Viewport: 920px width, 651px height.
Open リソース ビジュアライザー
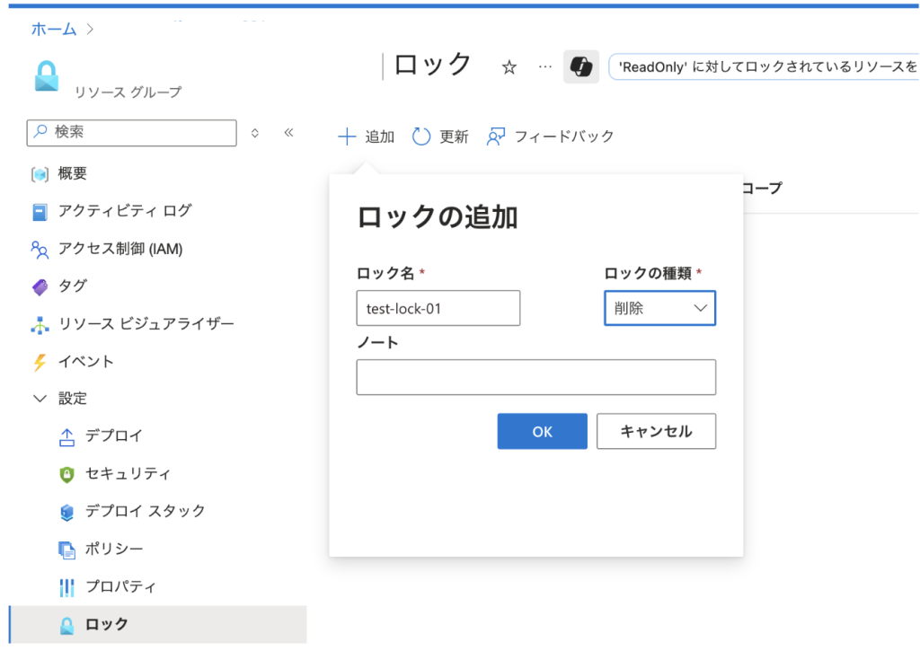click(146, 324)
